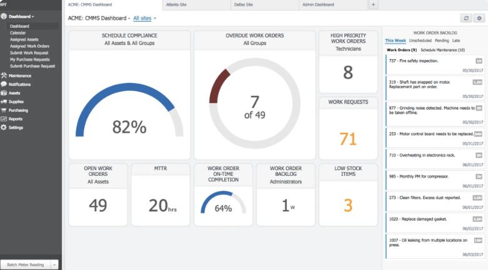Open work order 253 Motor control board
Screen dimensions: 488x270
point(435,138)
